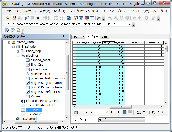Select the ISP_EQUIPMENTS table
The width and height of the screenshot is (172, 132).
click(x=39, y=105)
